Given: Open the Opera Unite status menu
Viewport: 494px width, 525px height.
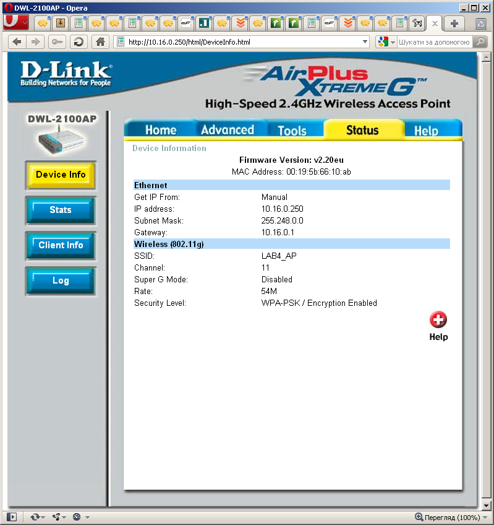Looking at the screenshot, I should (59, 517).
